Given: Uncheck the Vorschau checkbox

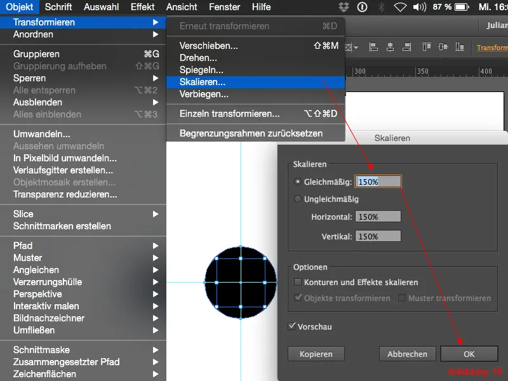Looking at the screenshot, I should point(291,326).
